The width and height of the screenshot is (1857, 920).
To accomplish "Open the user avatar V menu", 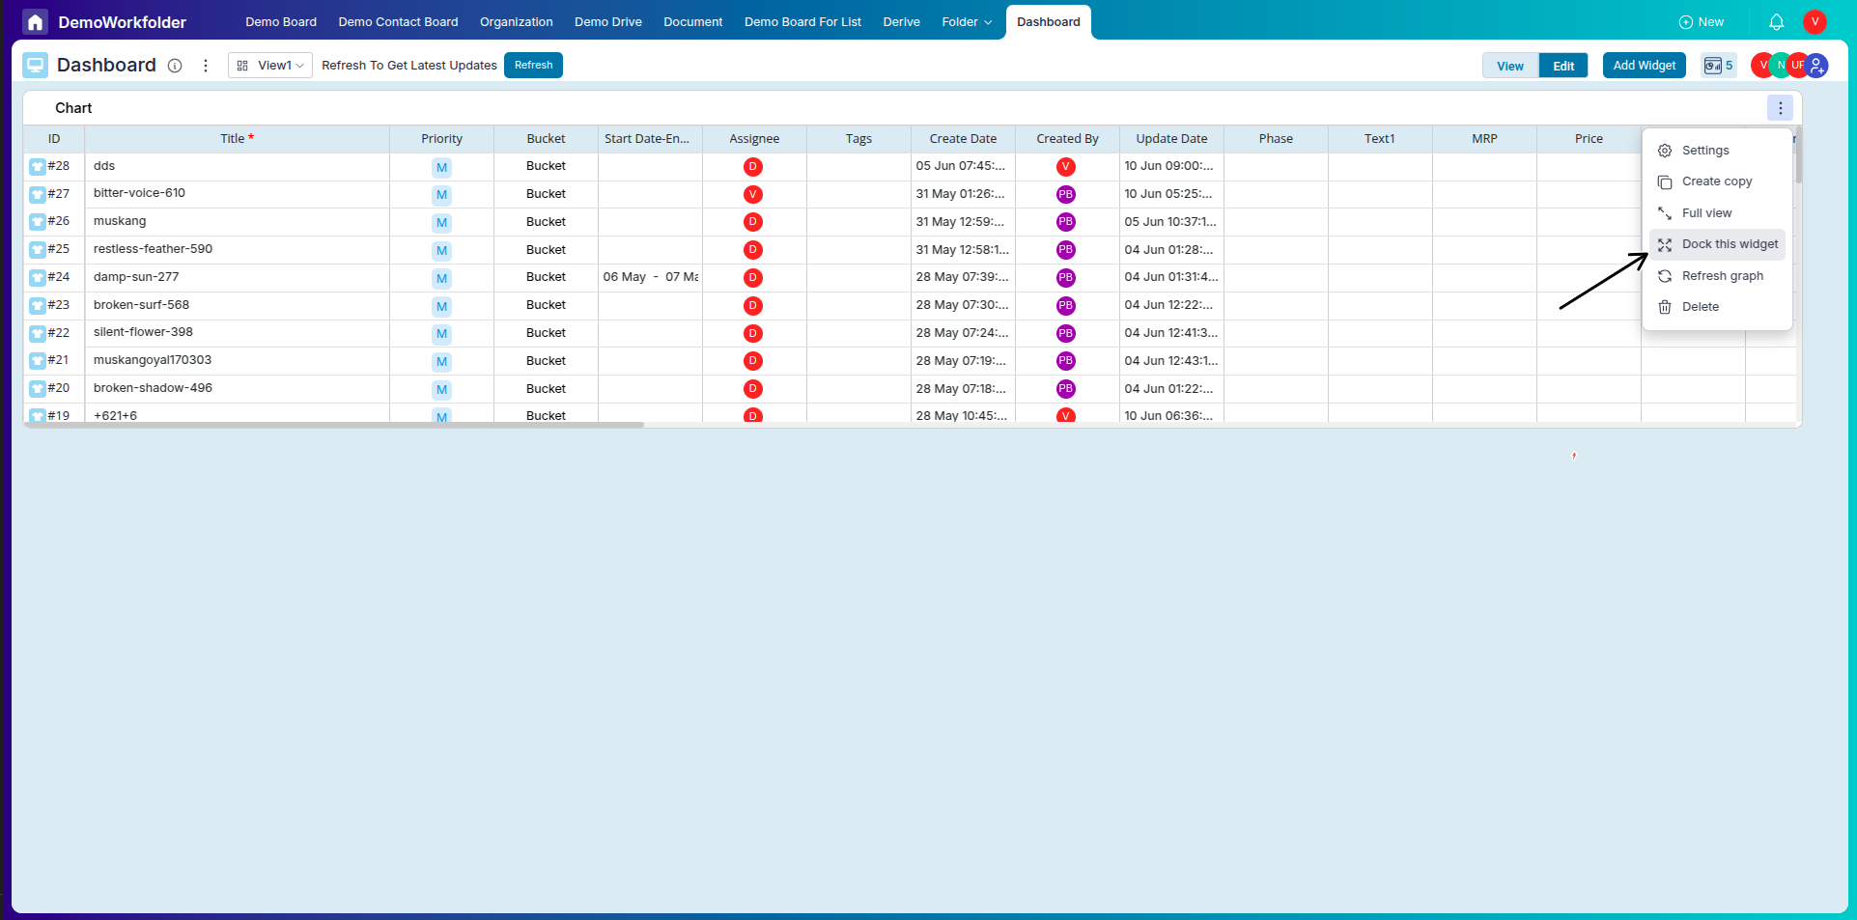I will coord(1815,21).
